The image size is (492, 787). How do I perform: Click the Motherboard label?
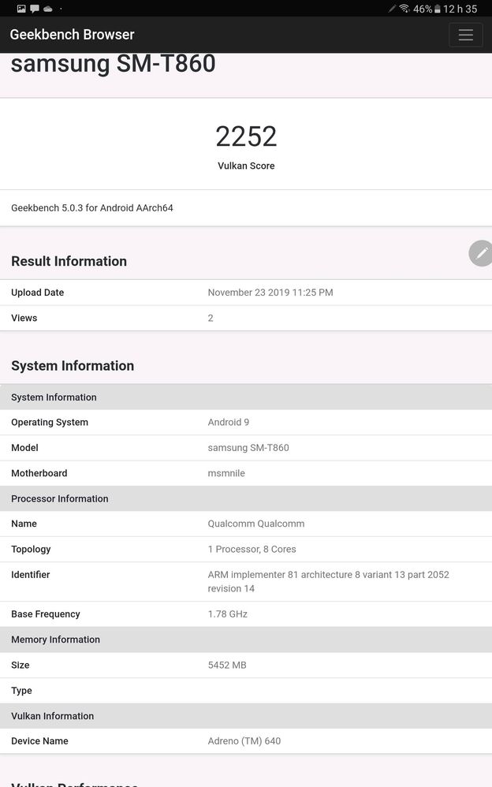coord(39,473)
